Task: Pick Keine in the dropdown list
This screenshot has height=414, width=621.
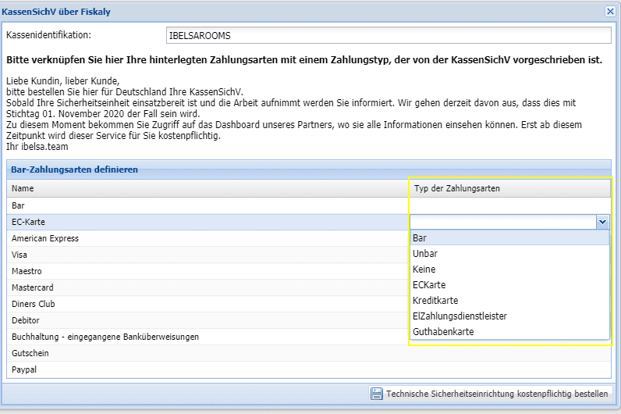Action: pyautogui.click(x=424, y=269)
